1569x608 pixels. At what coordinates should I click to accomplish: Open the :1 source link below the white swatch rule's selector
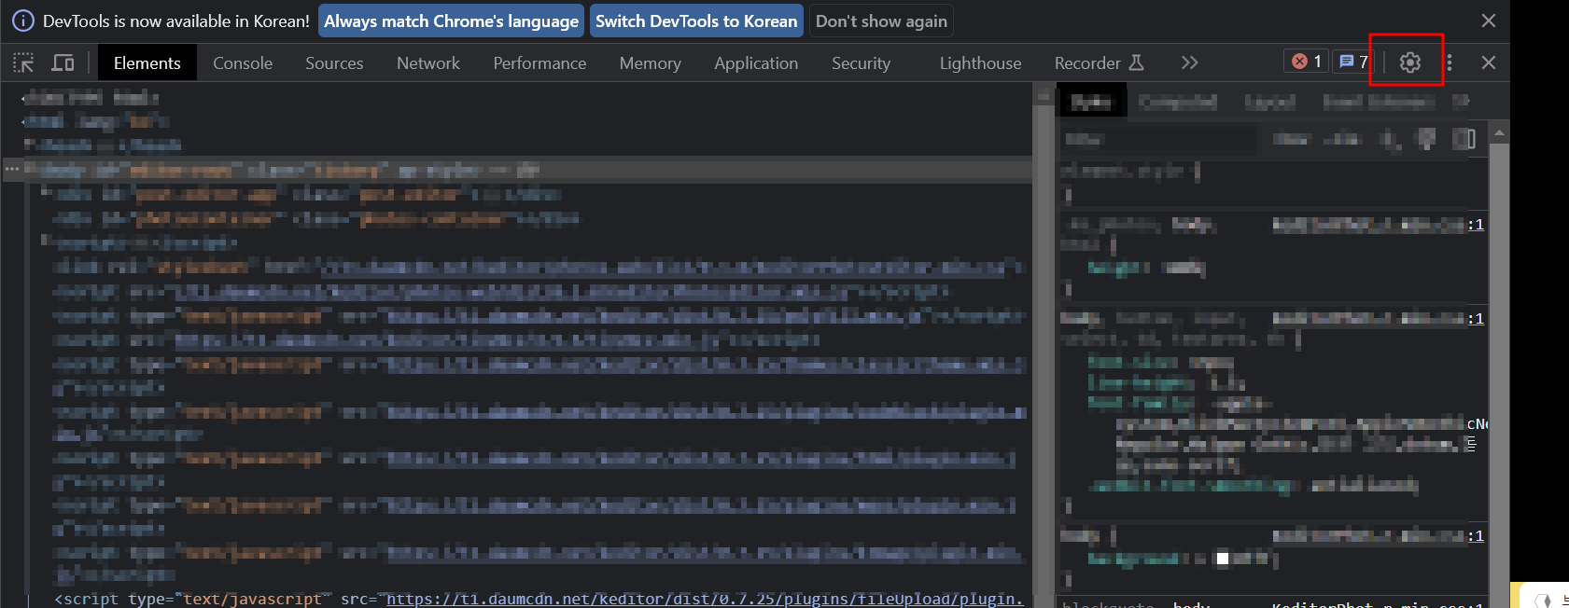(1476, 535)
